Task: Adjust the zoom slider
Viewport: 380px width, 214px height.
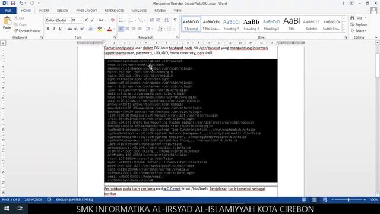Action: [x=349, y=200]
